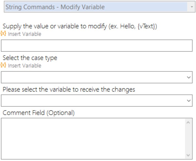Click the Please select the variable label
Screen dimensions: 196x161
(x=69, y=89)
